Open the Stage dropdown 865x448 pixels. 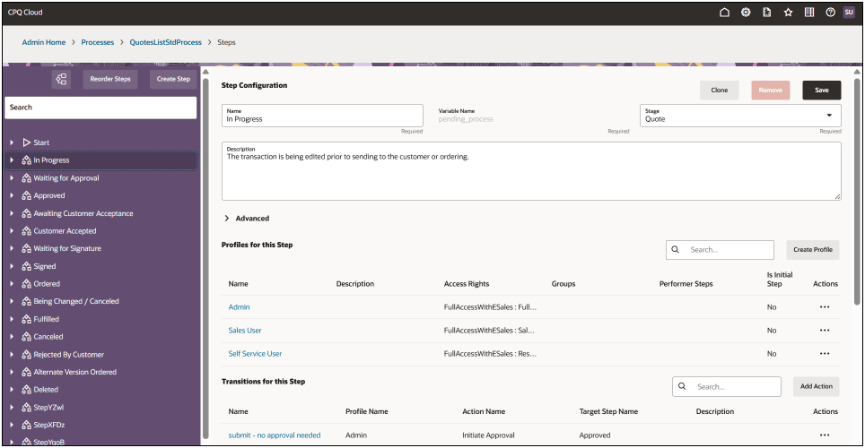[x=740, y=116]
